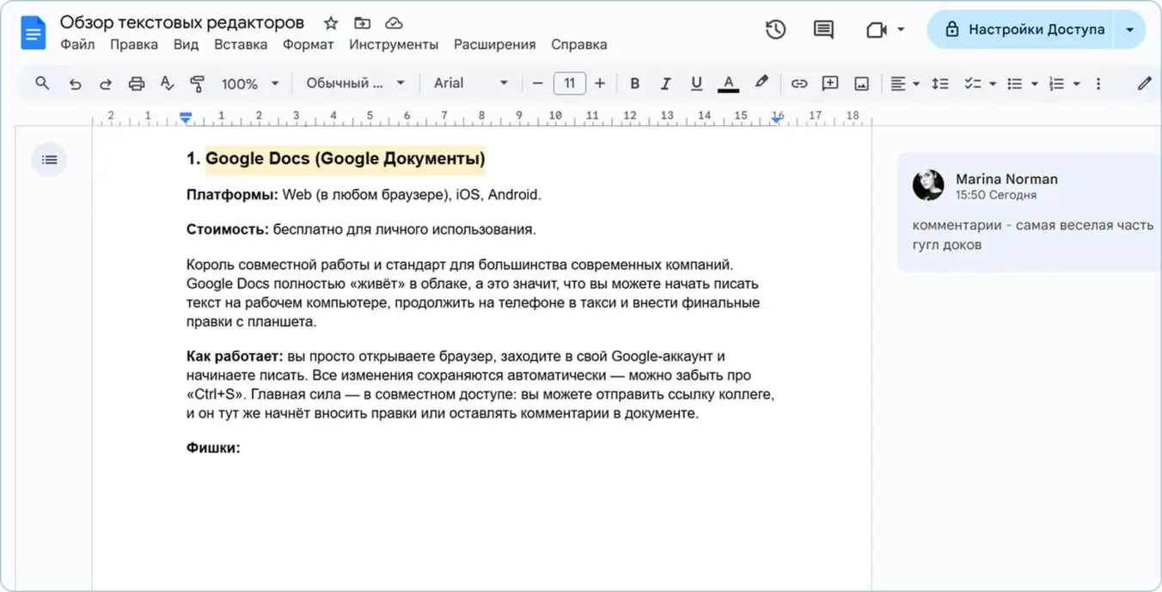Image resolution: width=1162 pixels, height=592 pixels.
Task: Toggle bold formatting
Action: point(634,83)
